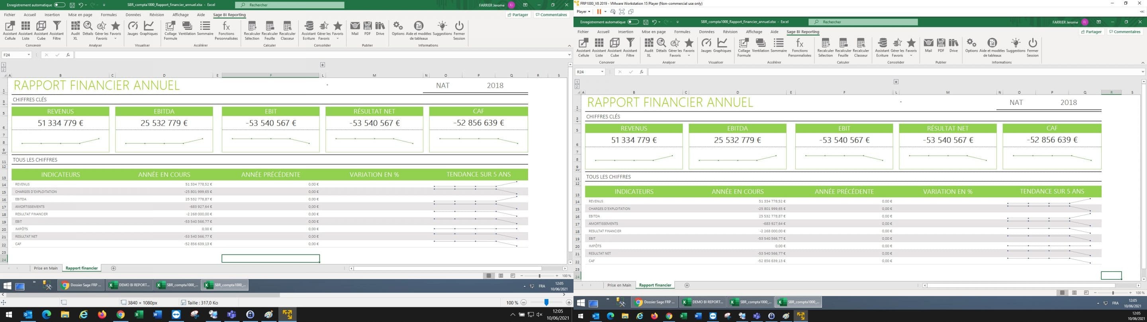Open Assistant Cellule in the left Excel window
The image size is (1147, 322).
point(10,30)
